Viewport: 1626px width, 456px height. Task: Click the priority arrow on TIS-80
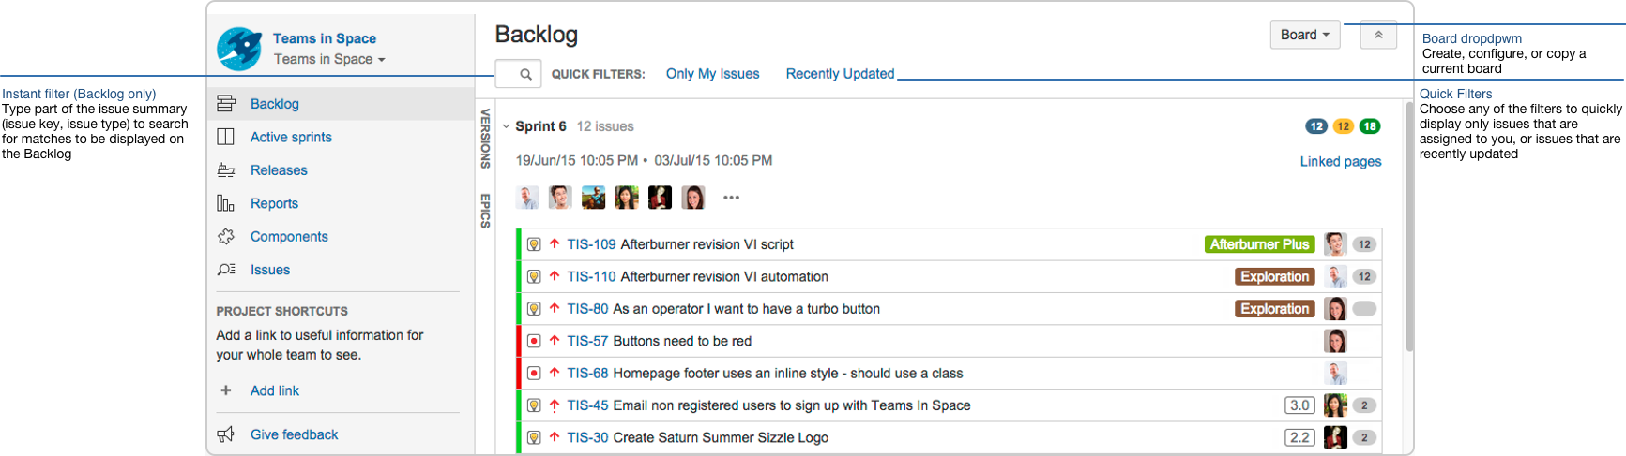click(555, 308)
